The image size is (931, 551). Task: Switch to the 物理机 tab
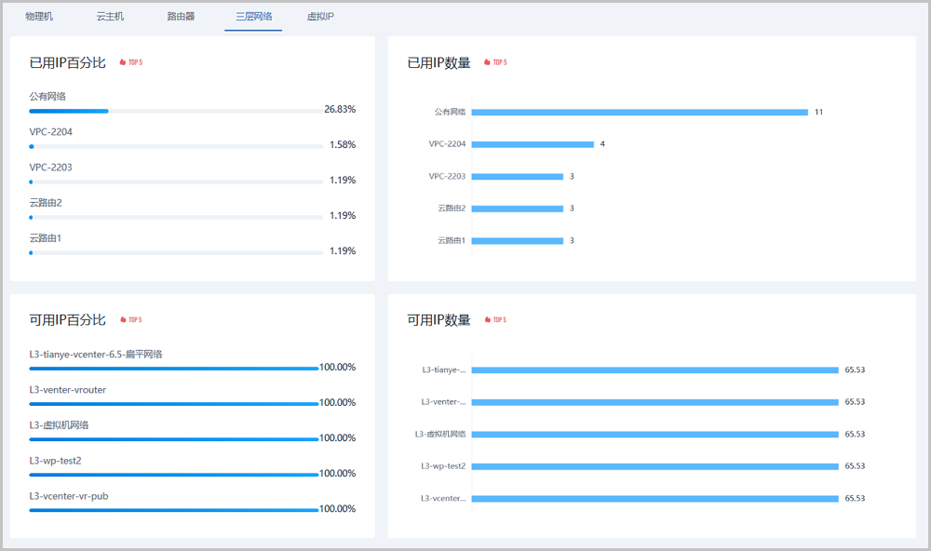pyautogui.click(x=39, y=17)
